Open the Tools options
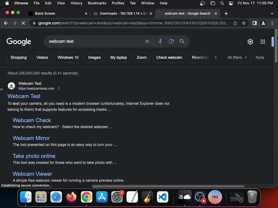Screen dimensions: 278x208 [x=260, y=57]
